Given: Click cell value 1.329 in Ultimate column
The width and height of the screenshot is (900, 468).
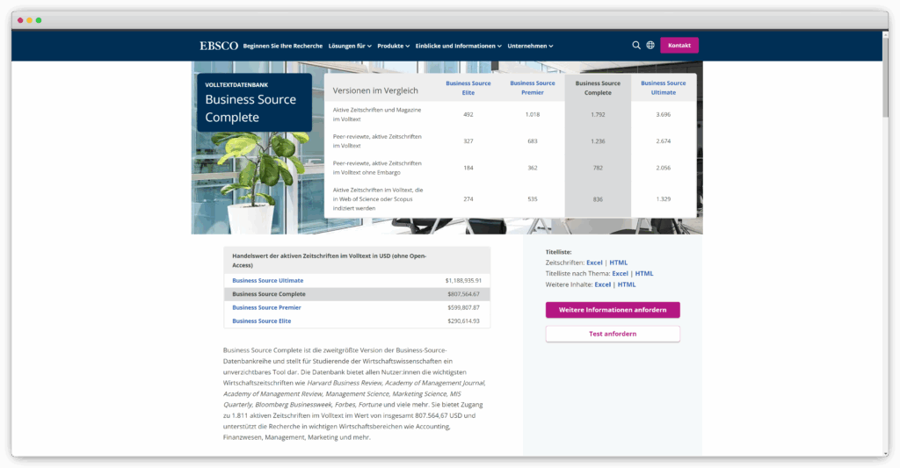Looking at the screenshot, I should [663, 199].
